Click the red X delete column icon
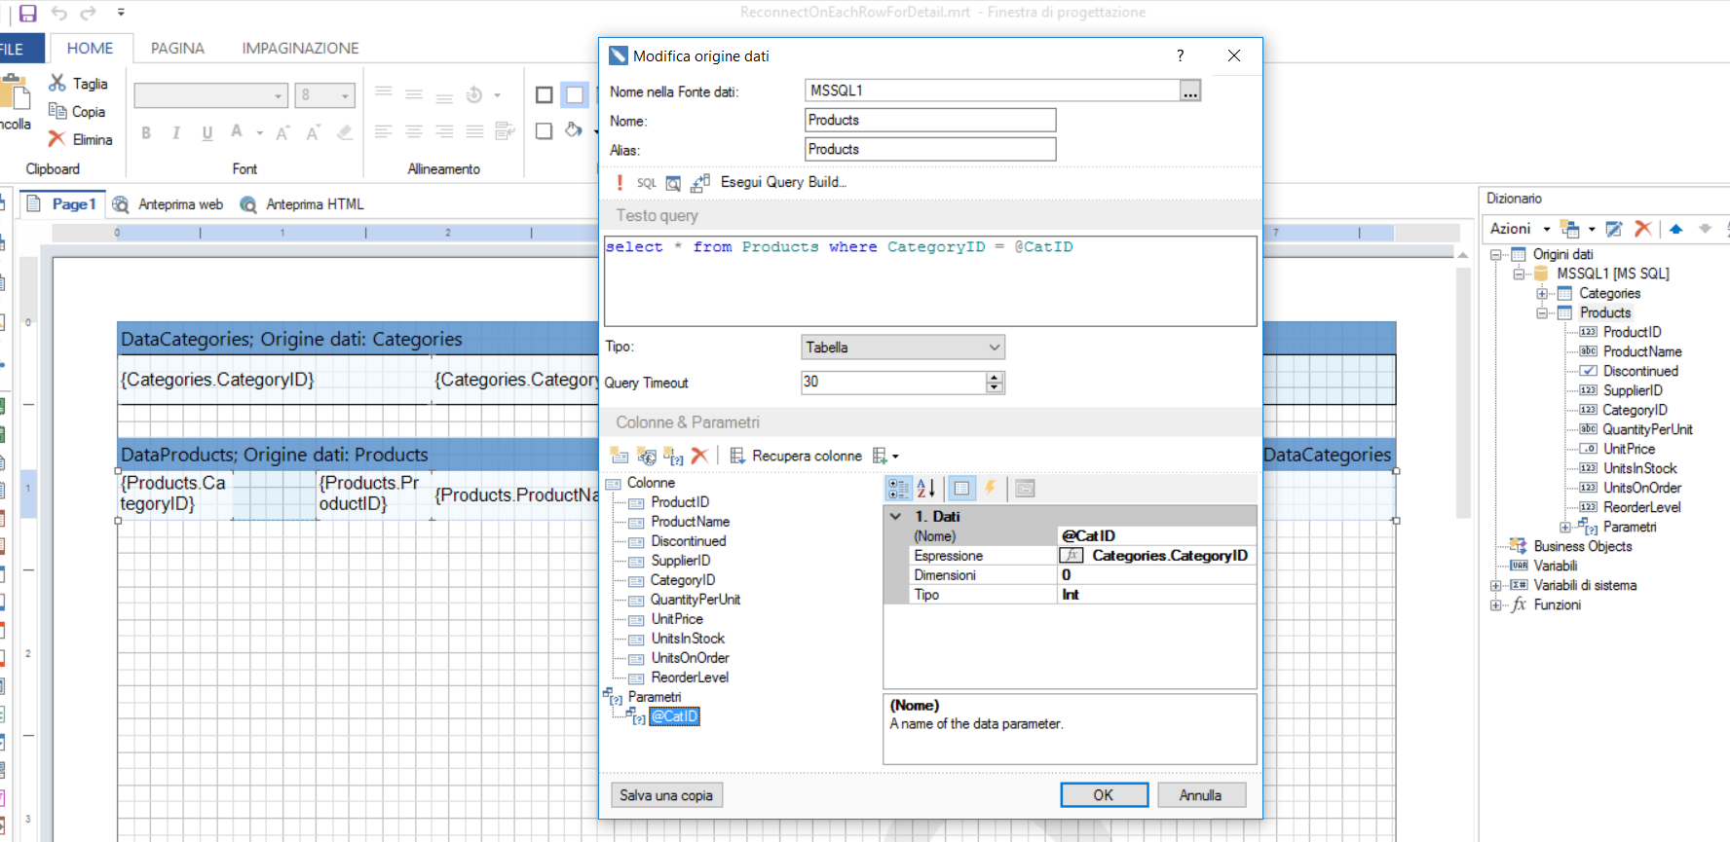 [699, 456]
